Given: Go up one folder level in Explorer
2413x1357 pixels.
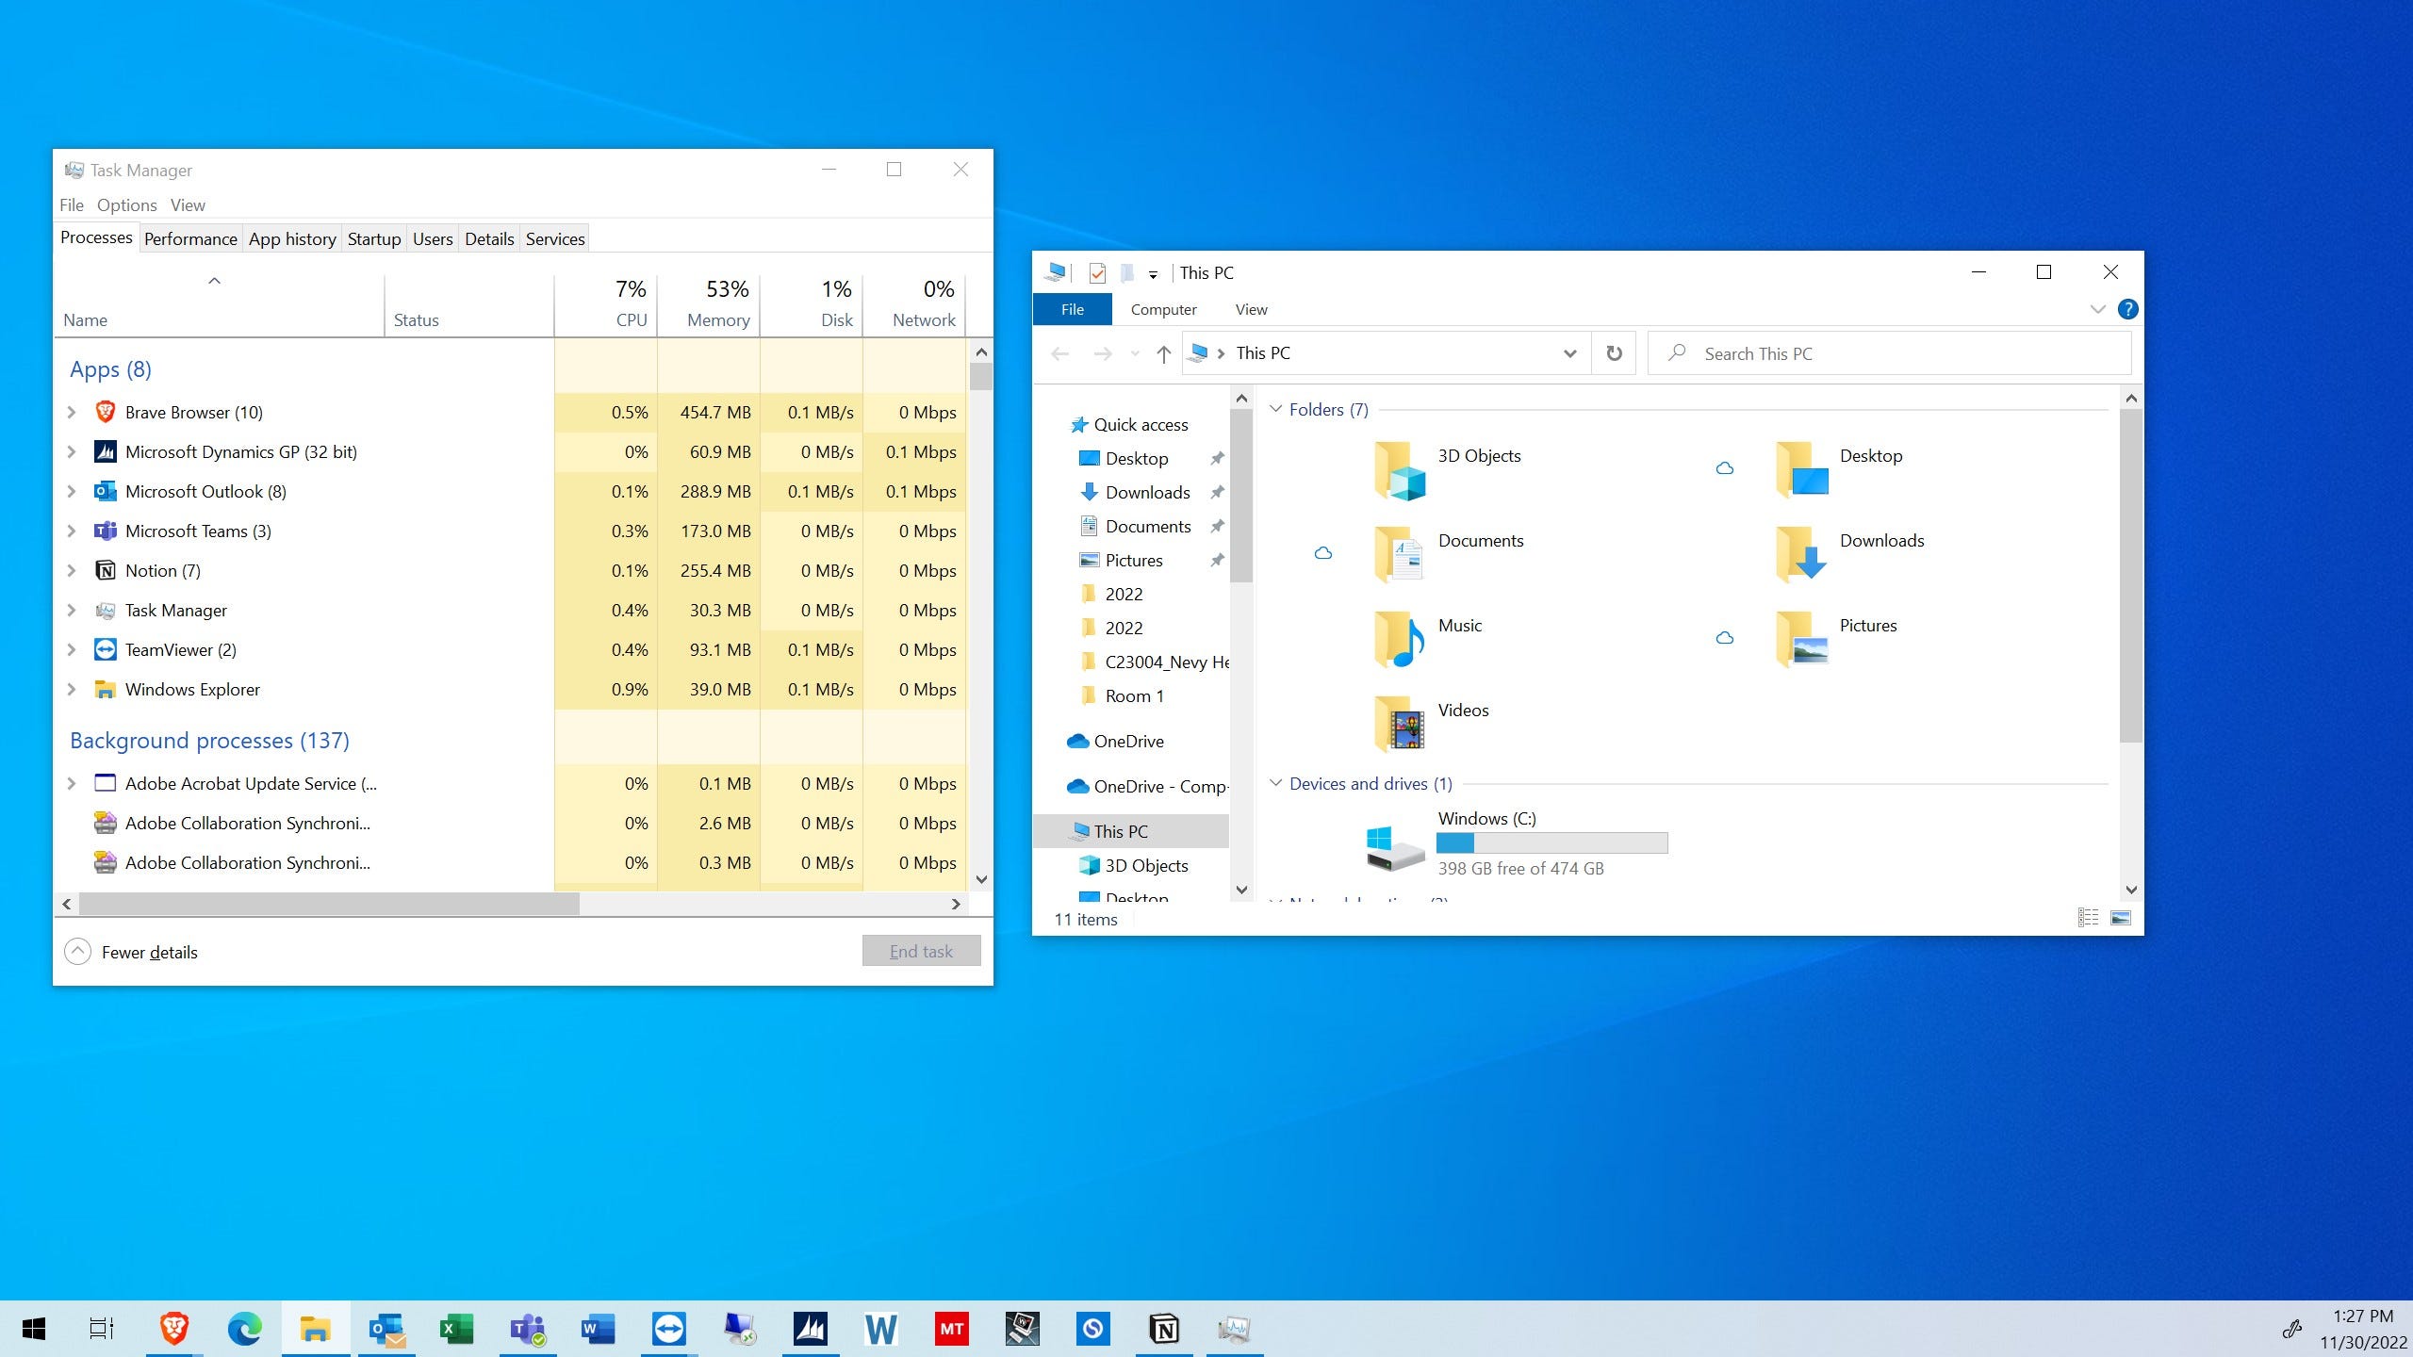Looking at the screenshot, I should (x=1164, y=353).
